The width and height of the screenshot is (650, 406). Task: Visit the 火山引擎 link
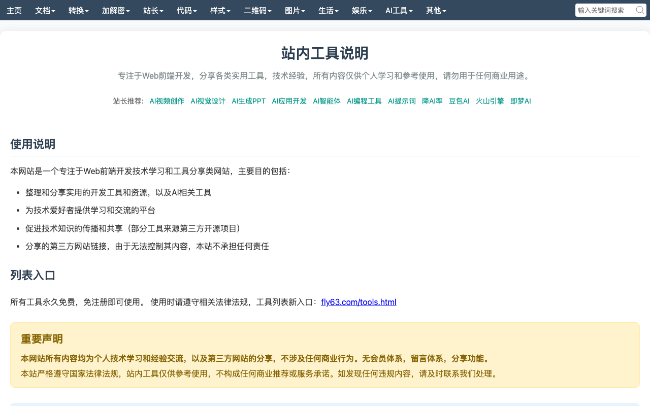click(x=490, y=101)
